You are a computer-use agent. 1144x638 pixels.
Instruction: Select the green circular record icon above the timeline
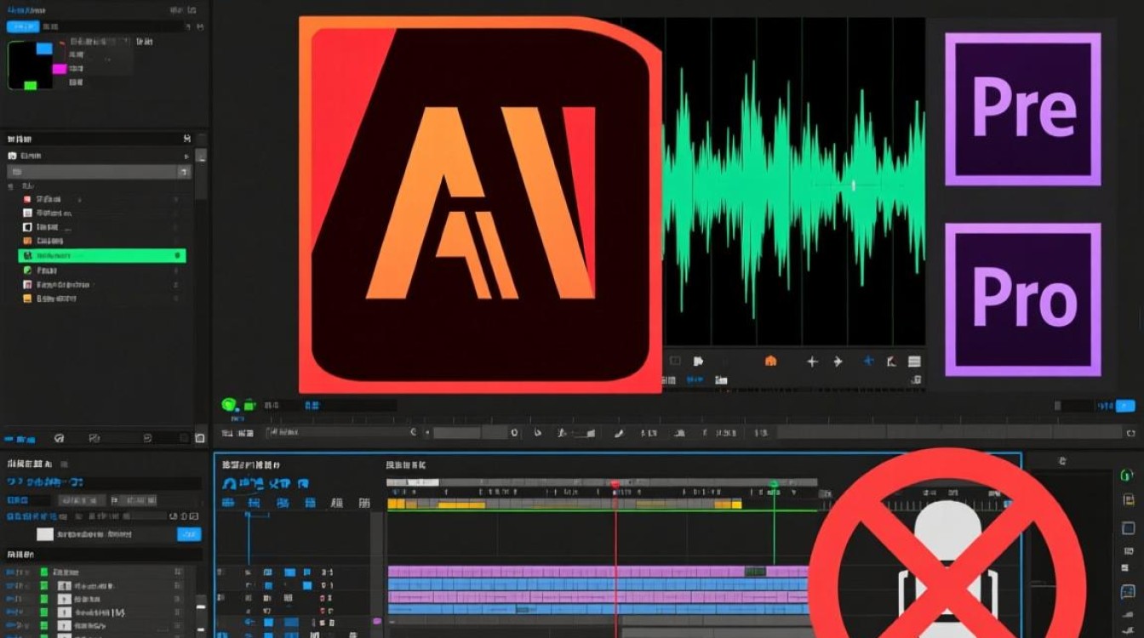[230, 405]
